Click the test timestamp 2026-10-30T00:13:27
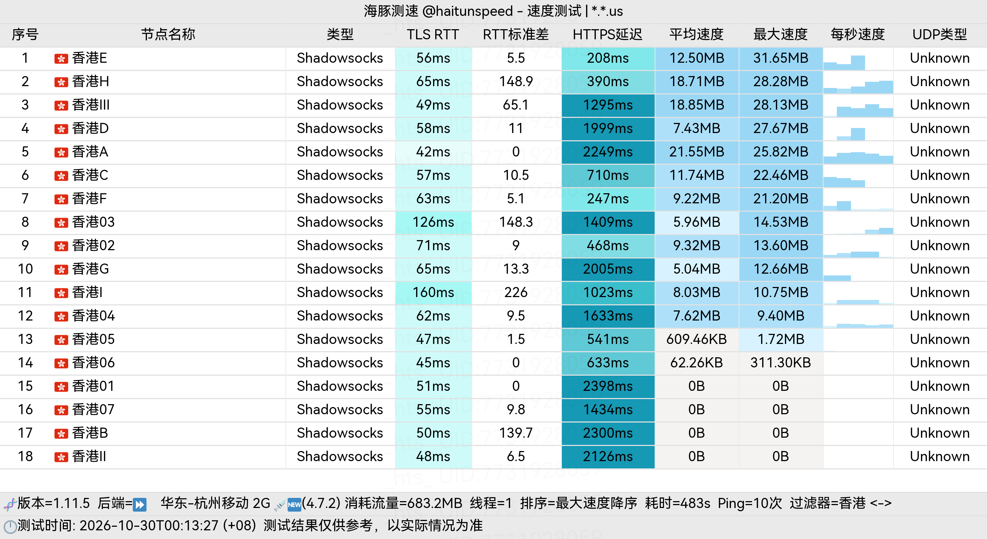Screen dimensions: 987x539 [149, 526]
